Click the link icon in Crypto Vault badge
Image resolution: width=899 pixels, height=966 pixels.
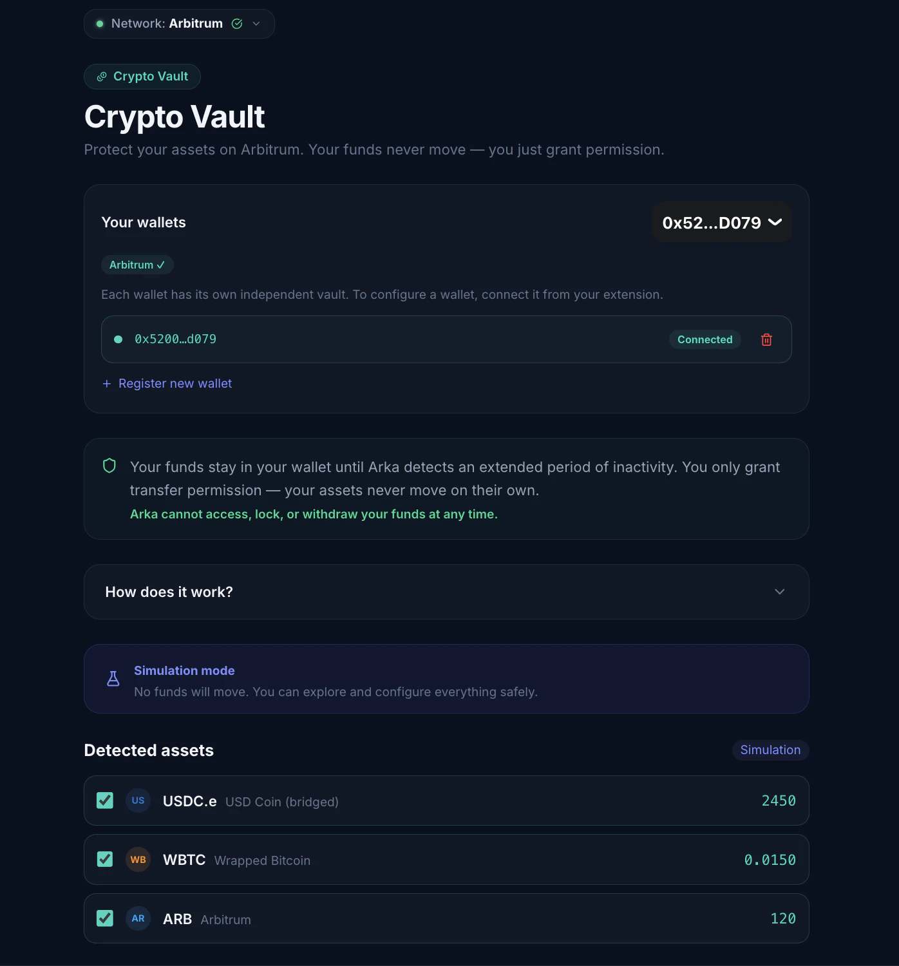(102, 77)
